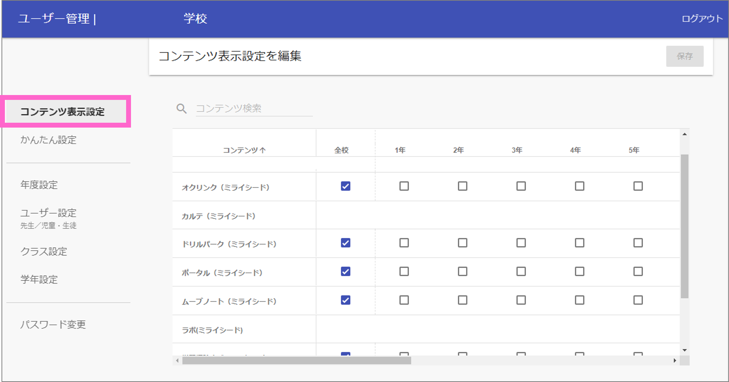Viewport: 729px width, 382px height.
Task: Click the 保存 button
Action: click(685, 56)
